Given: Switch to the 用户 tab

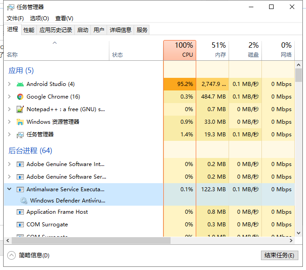Looking at the screenshot, I should pyautogui.click(x=99, y=30).
